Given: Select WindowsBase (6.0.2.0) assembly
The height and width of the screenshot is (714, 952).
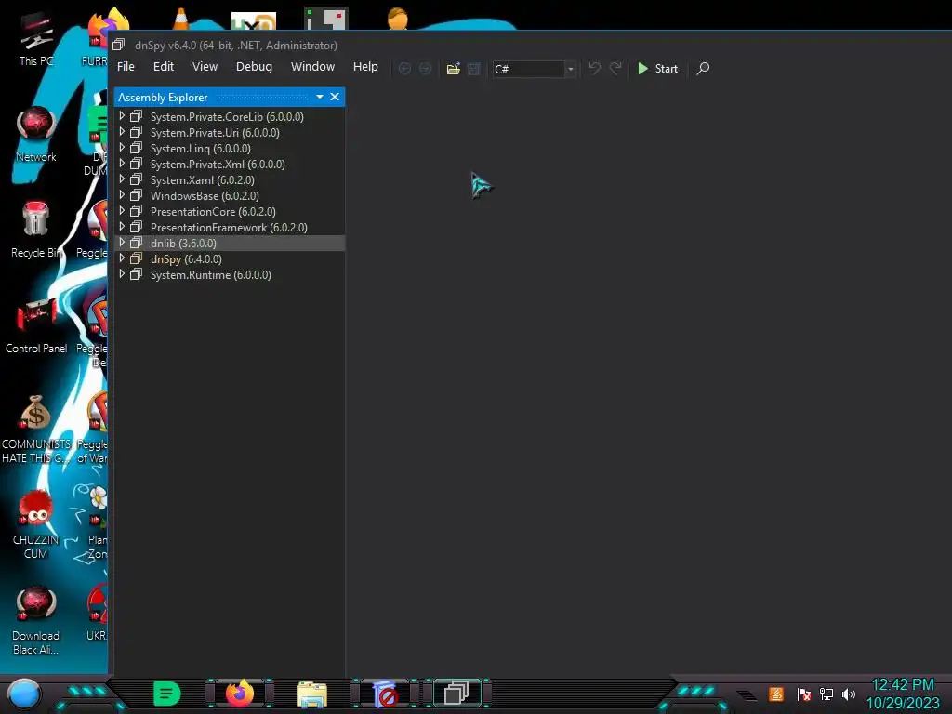Looking at the screenshot, I should point(205,195).
